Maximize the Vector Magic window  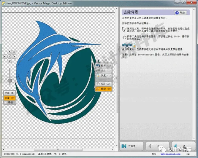click(183, 2)
